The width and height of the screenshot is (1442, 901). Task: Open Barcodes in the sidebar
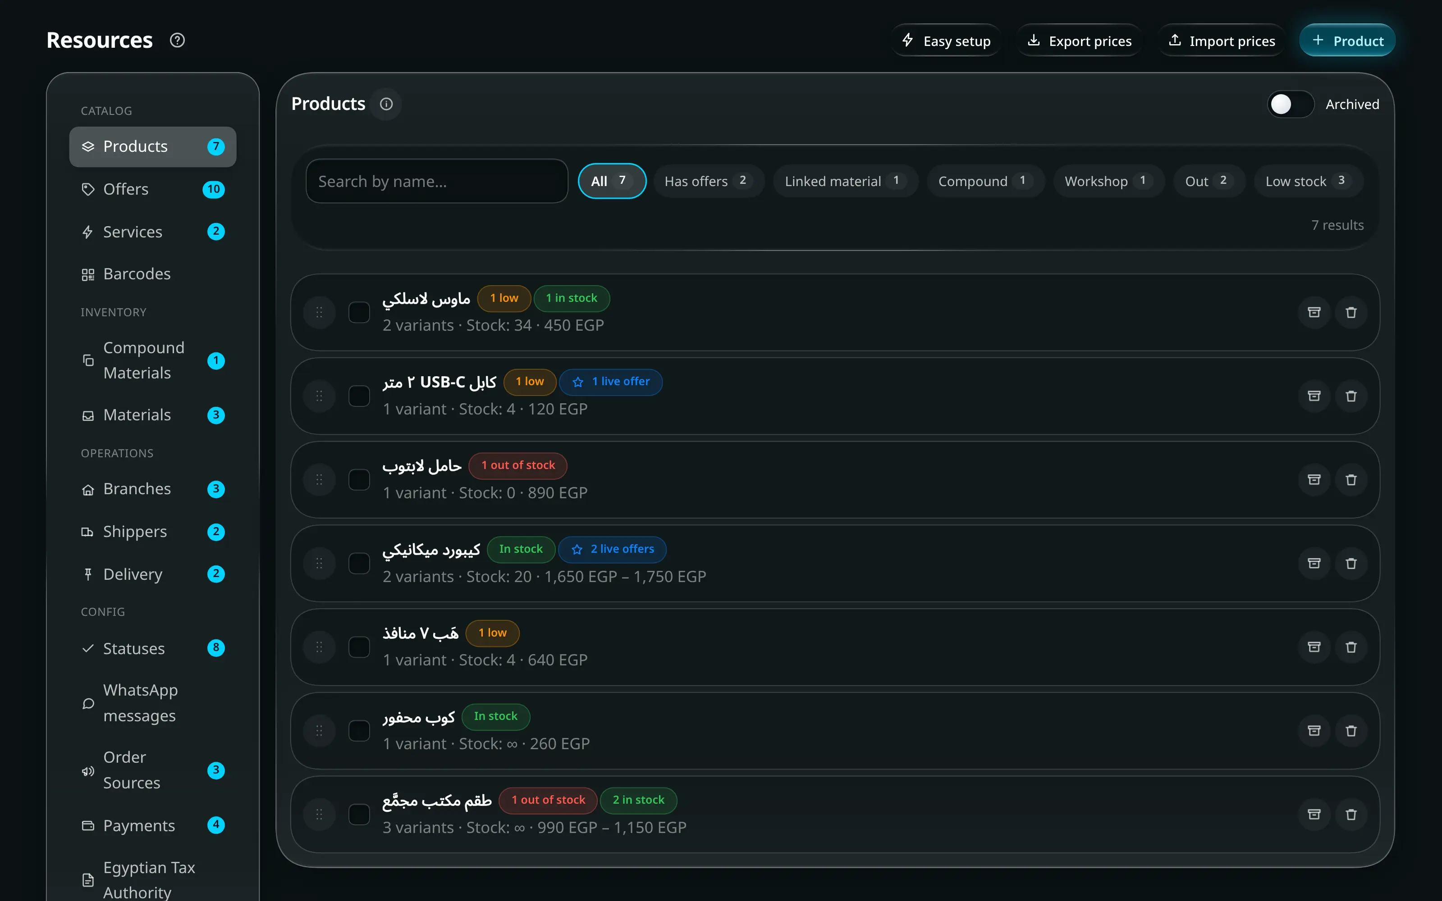click(153, 274)
